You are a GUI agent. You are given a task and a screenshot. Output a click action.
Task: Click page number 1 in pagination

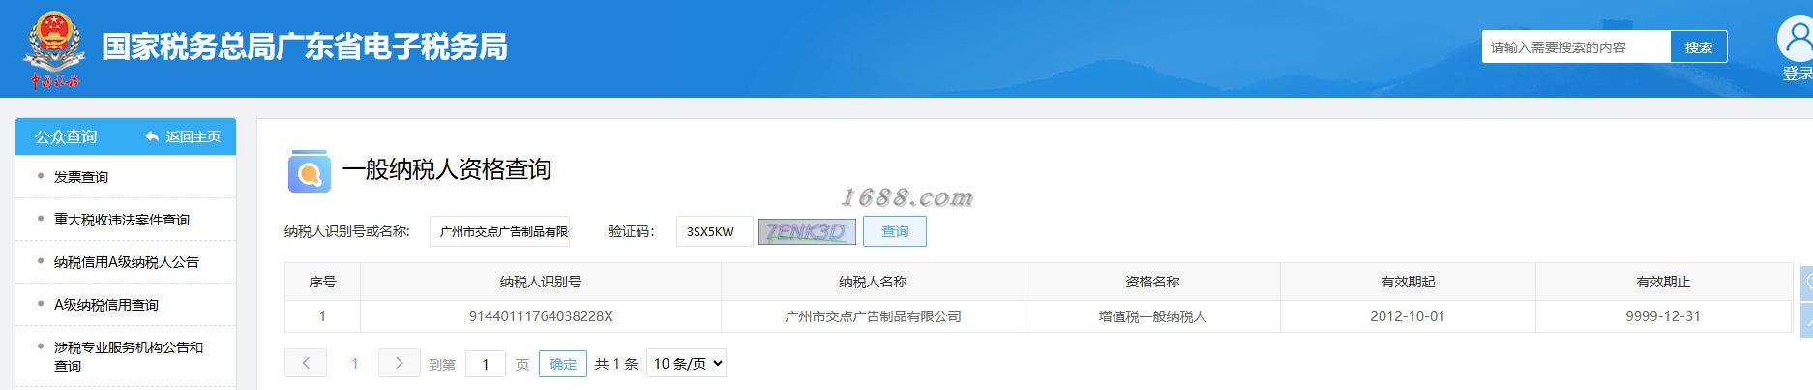[355, 364]
